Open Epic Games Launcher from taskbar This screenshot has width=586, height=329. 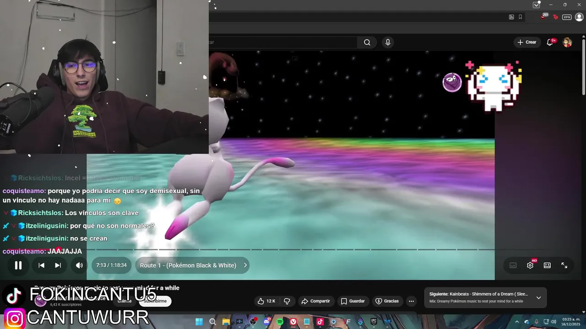(x=374, y=322)
